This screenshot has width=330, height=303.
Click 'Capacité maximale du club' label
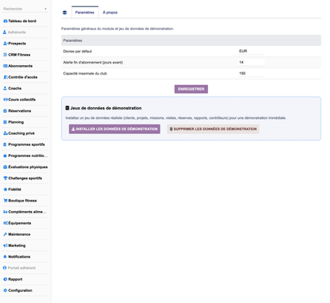pos(85,74)
